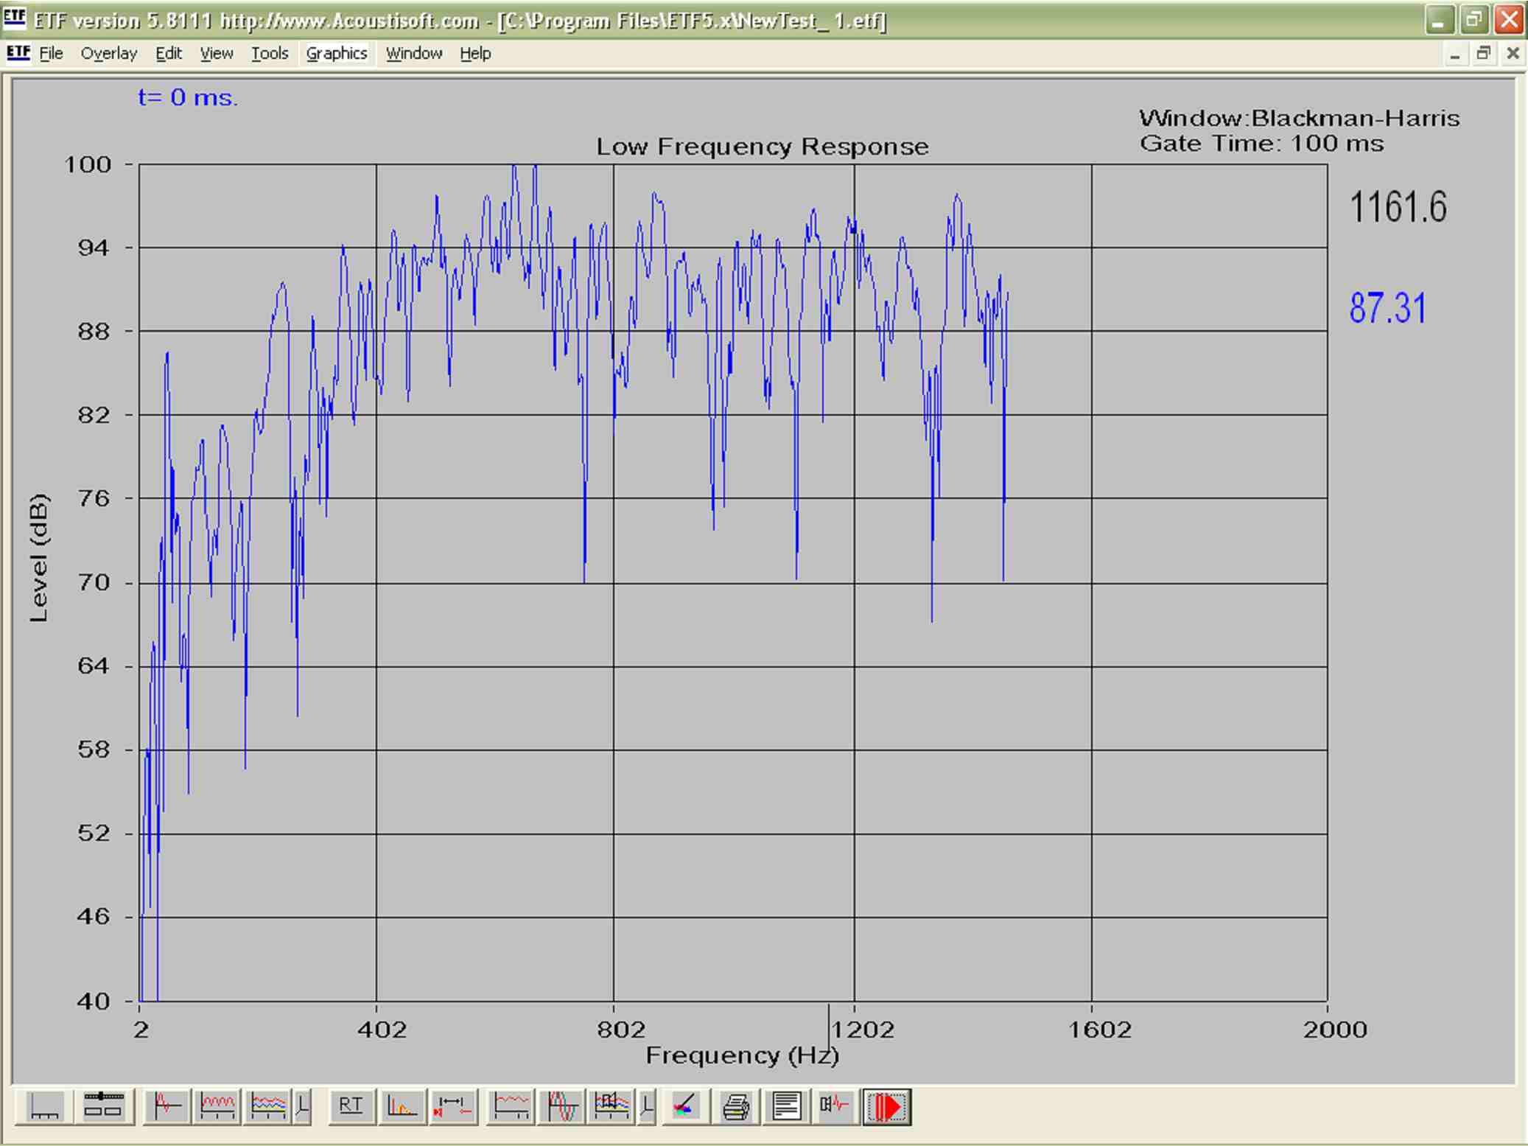The image size is (1528, 1146).
Task: Show the impulse response graph icon
Action: click(167, 1107)
